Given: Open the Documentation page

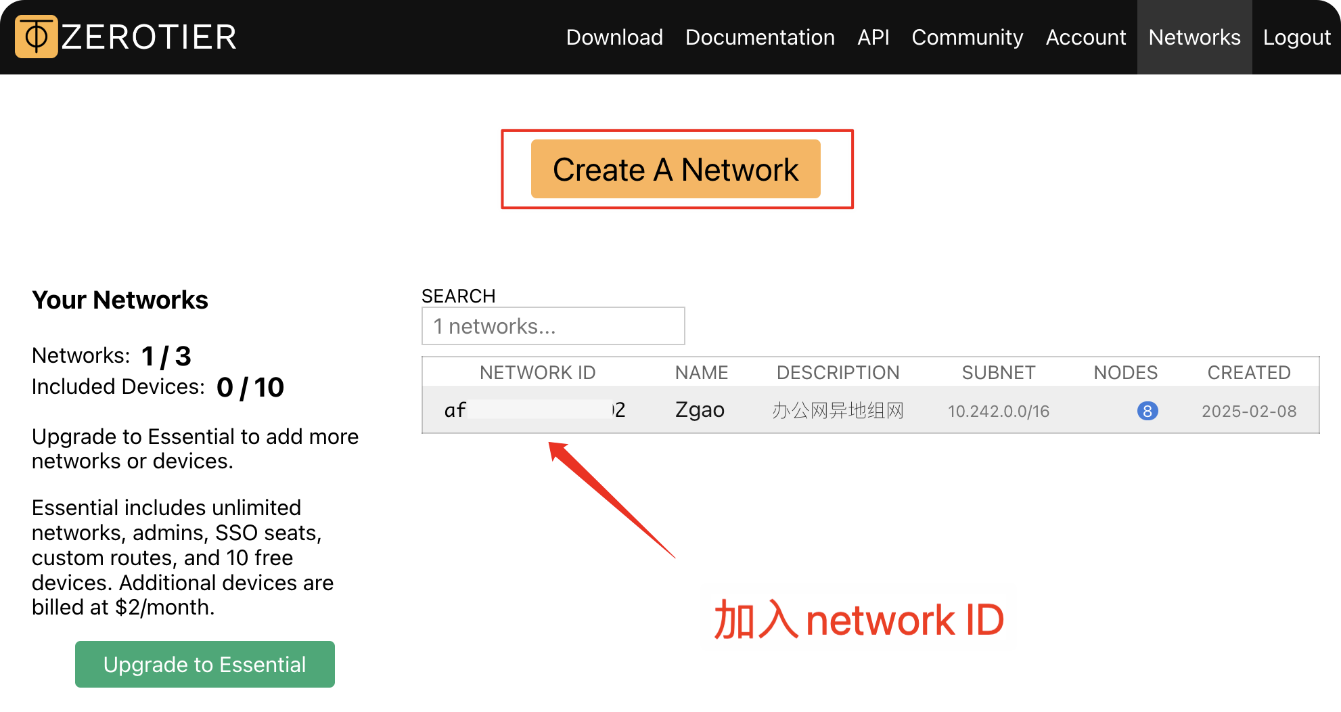Looking at the screenshot, I should 760,37.
